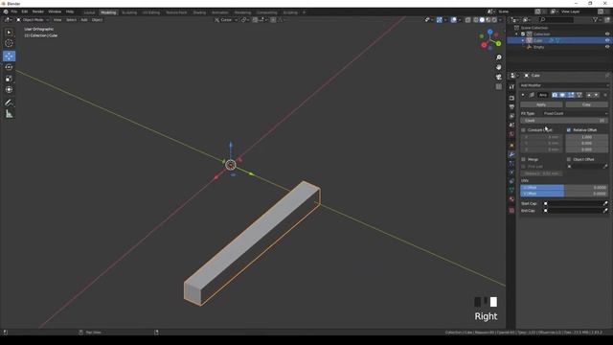This screenshot has width=613, height=345.
Task: Activate the Scale tool
Action: [x=9, y=79]
